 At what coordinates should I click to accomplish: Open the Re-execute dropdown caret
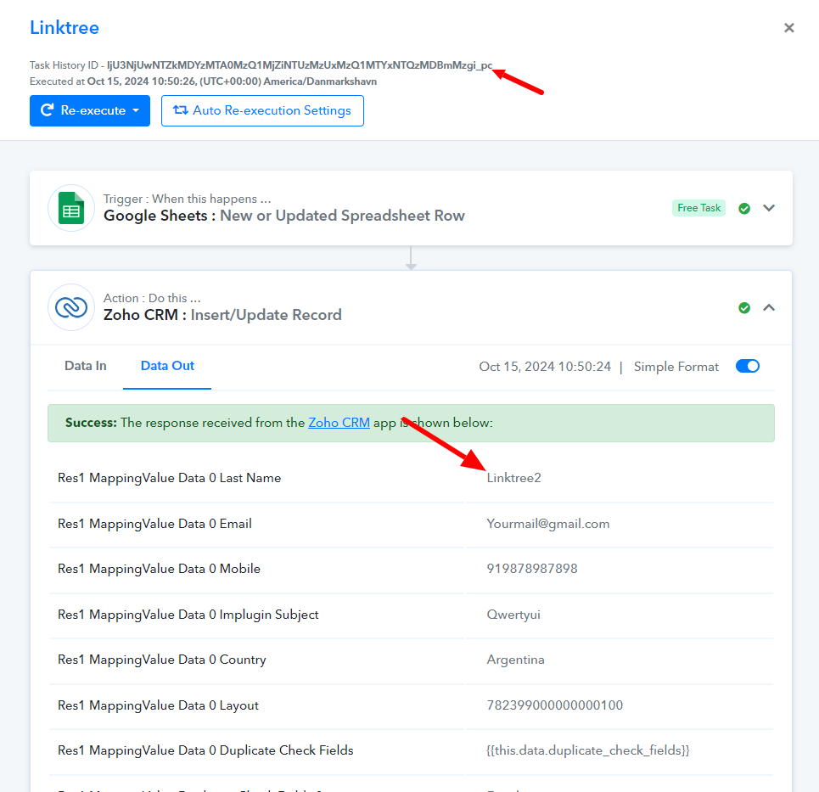coord(136,110)
